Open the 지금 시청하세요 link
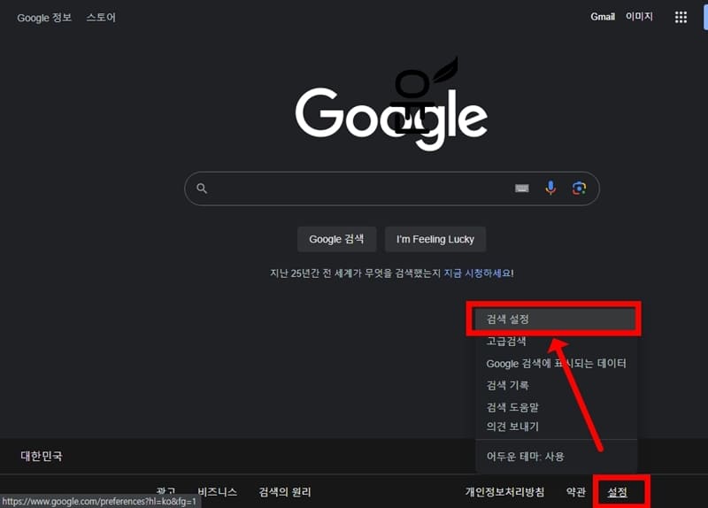 (x=477, y=273)
